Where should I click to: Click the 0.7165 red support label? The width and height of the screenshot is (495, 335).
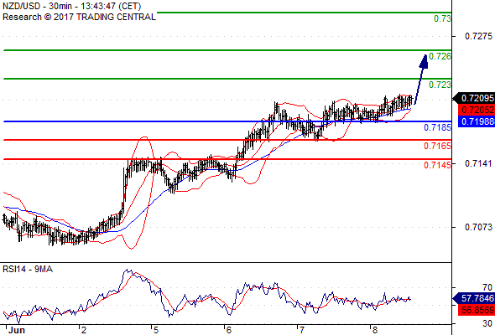pyautogui.click(x=438, y=146)
